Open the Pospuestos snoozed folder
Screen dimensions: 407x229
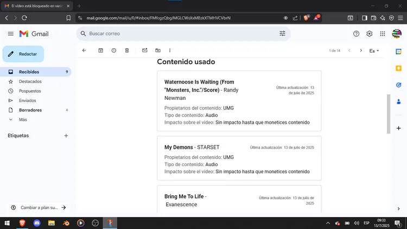click(30, 91)
